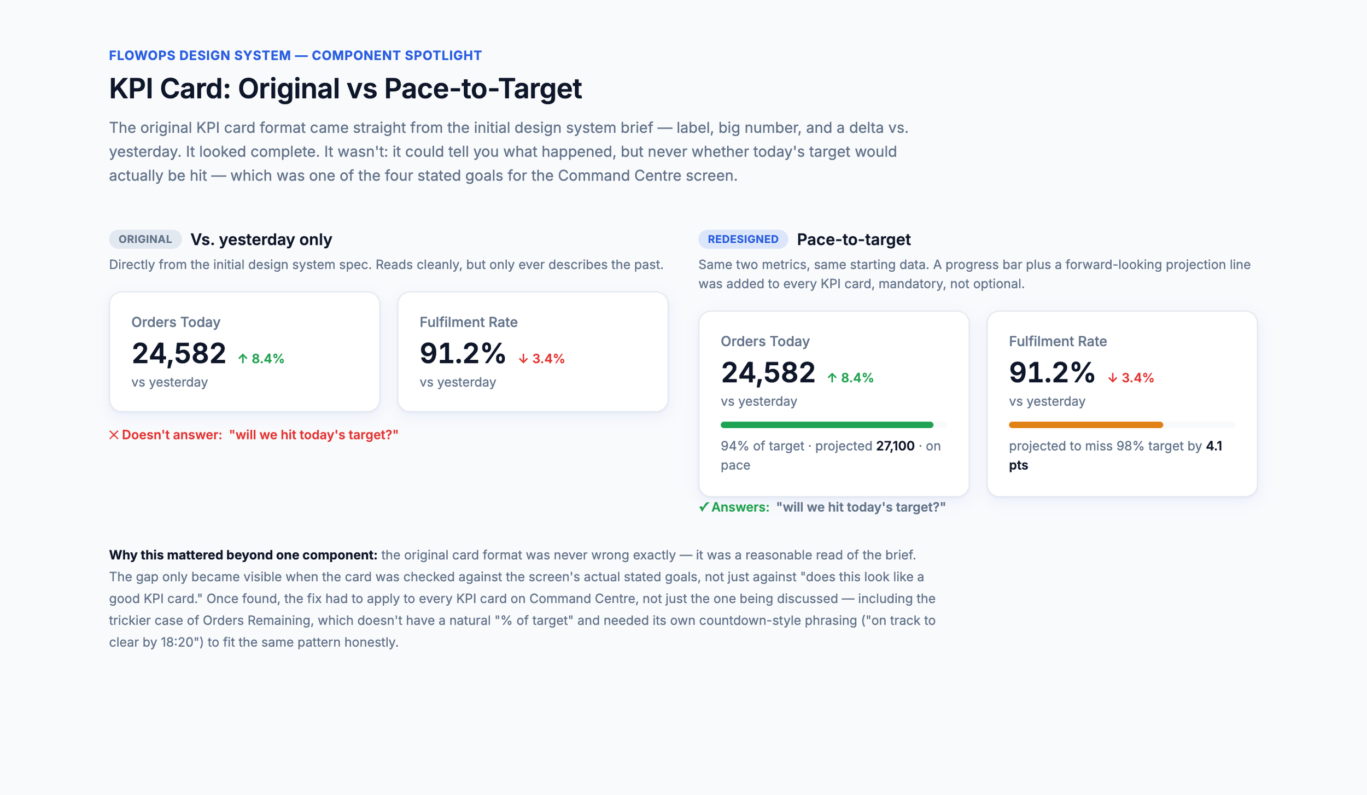This screenshot has height=795, width=1367.
Task: Open the original Orders Today card
Action: click(x=244, y=352)
